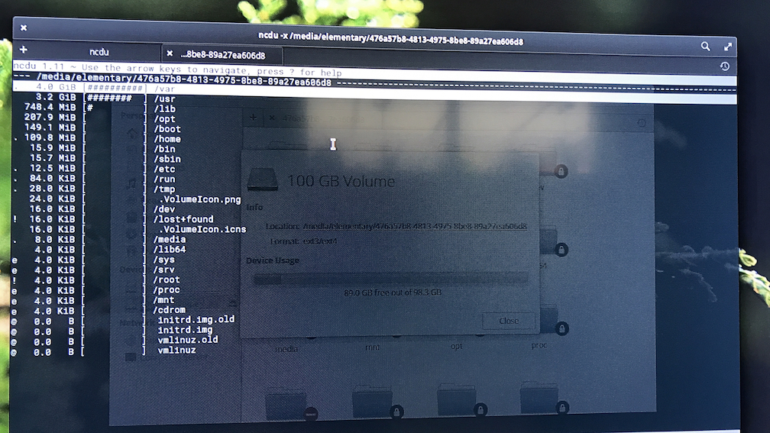The width and height of the screenshot is (770, 433).
Task: Select the /lost+found directory entry
Action: pos(183,219)
